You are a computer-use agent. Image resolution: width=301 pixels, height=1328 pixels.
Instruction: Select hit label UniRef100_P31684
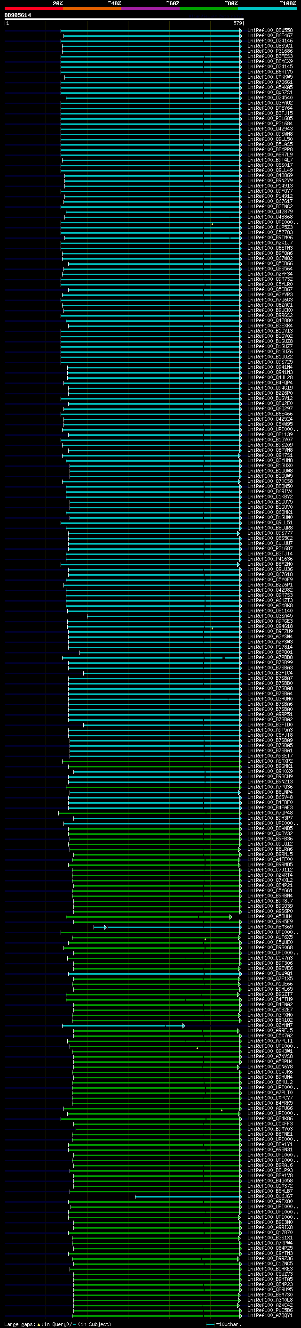point(269,124)
